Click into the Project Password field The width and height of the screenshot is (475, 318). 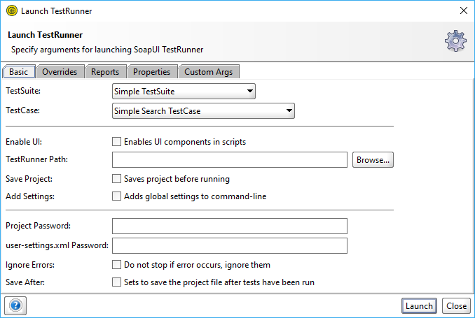[x=230, y=226]
